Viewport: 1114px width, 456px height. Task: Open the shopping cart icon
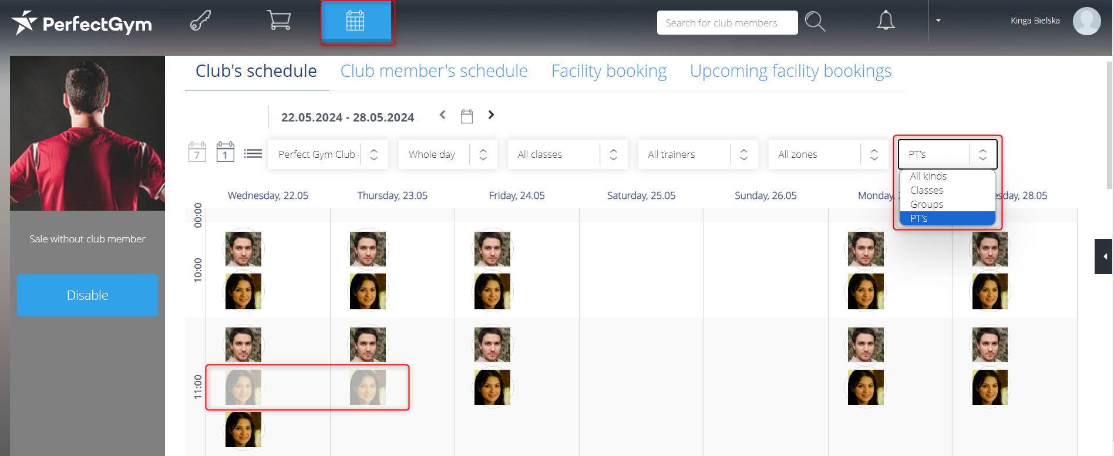click(x=278, y=21)
